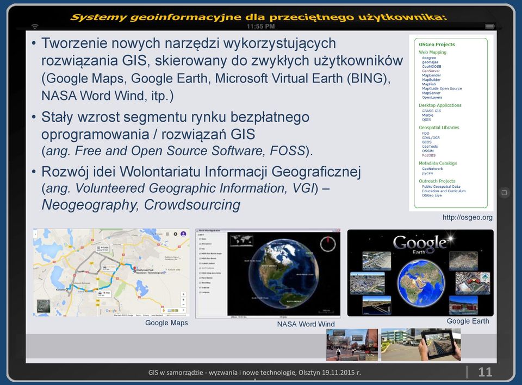Click the slide title Systemy geoinformacyjne
This screenshot has height=385, width=522.
258,17
